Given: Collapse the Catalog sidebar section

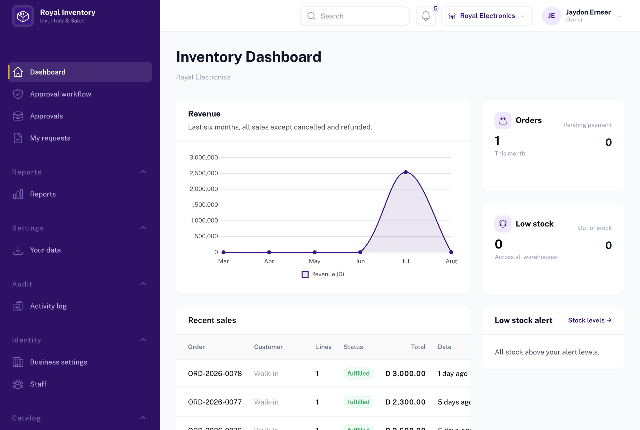Looking at the screenshot, I should [x=143, y=418].
